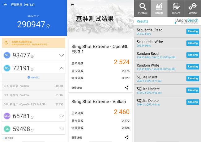This screenshot has width=201, height=142.
Task: Tap the CPU badge icon
Action: tap(7, 55)
